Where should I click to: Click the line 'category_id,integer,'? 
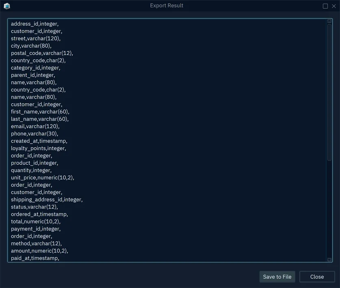(35, 68)
